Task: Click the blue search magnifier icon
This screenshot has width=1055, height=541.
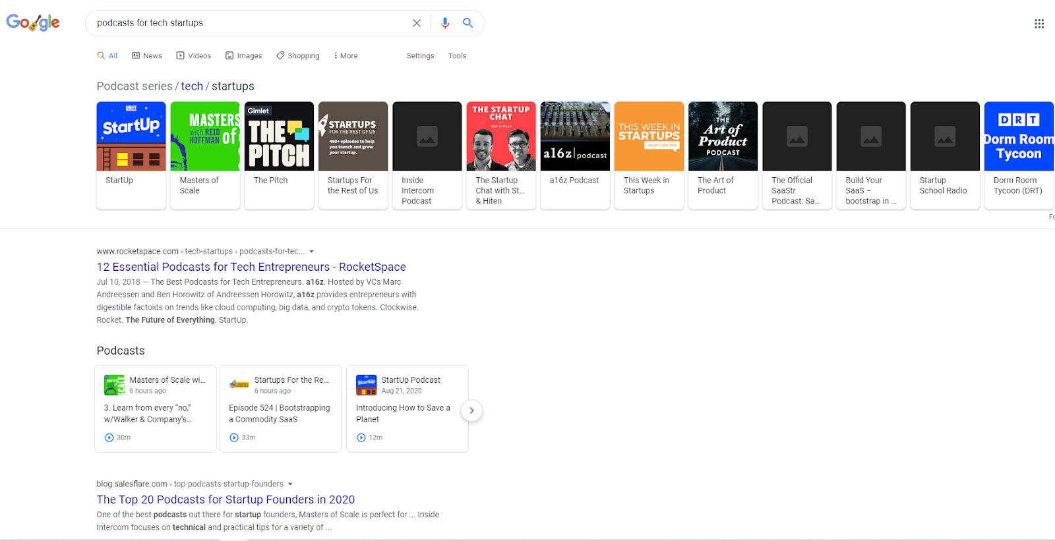Action: pos(468,23)
